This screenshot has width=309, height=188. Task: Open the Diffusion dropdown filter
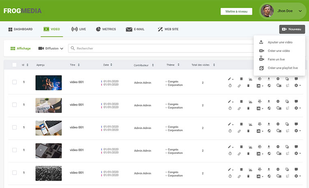pos(51,48)
